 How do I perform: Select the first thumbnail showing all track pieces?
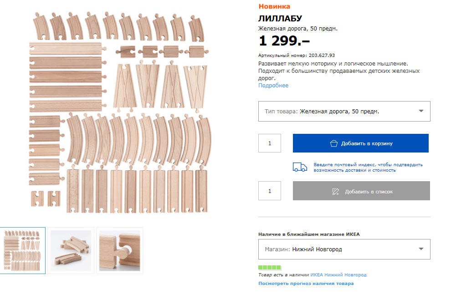[23, 250]
